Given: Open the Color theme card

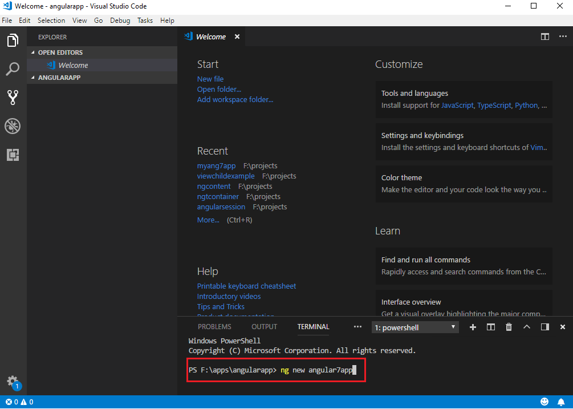Looking at the screenshot, I should click(x=464, y=184).
